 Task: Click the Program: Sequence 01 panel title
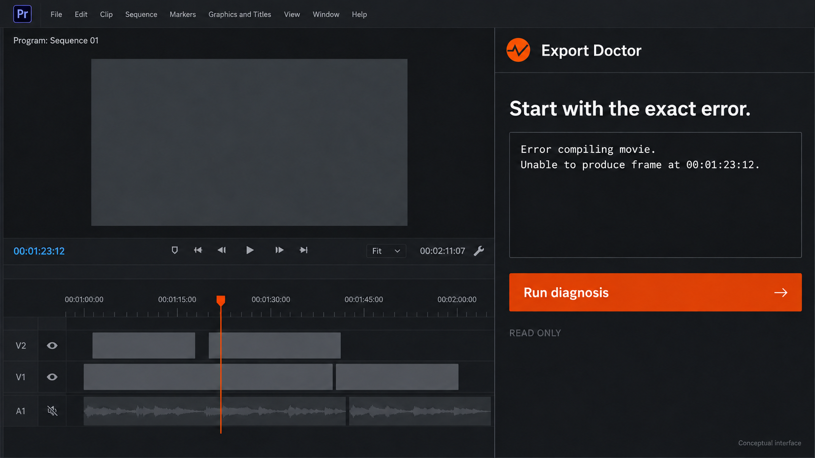tap(56, 40)
